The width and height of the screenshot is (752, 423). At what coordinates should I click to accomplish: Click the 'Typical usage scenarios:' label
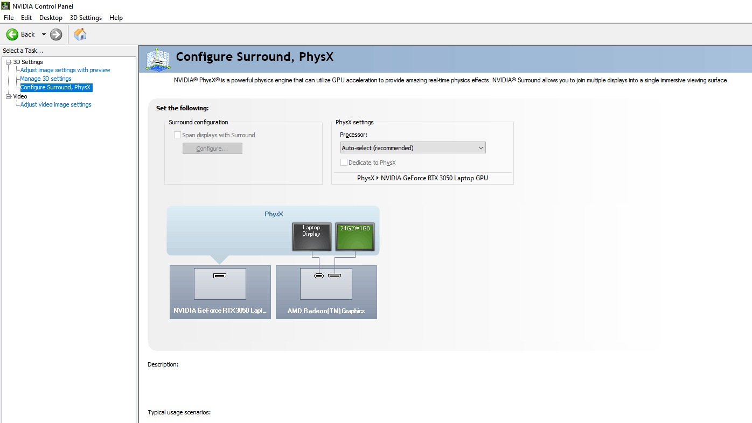(x=179, y=412)
